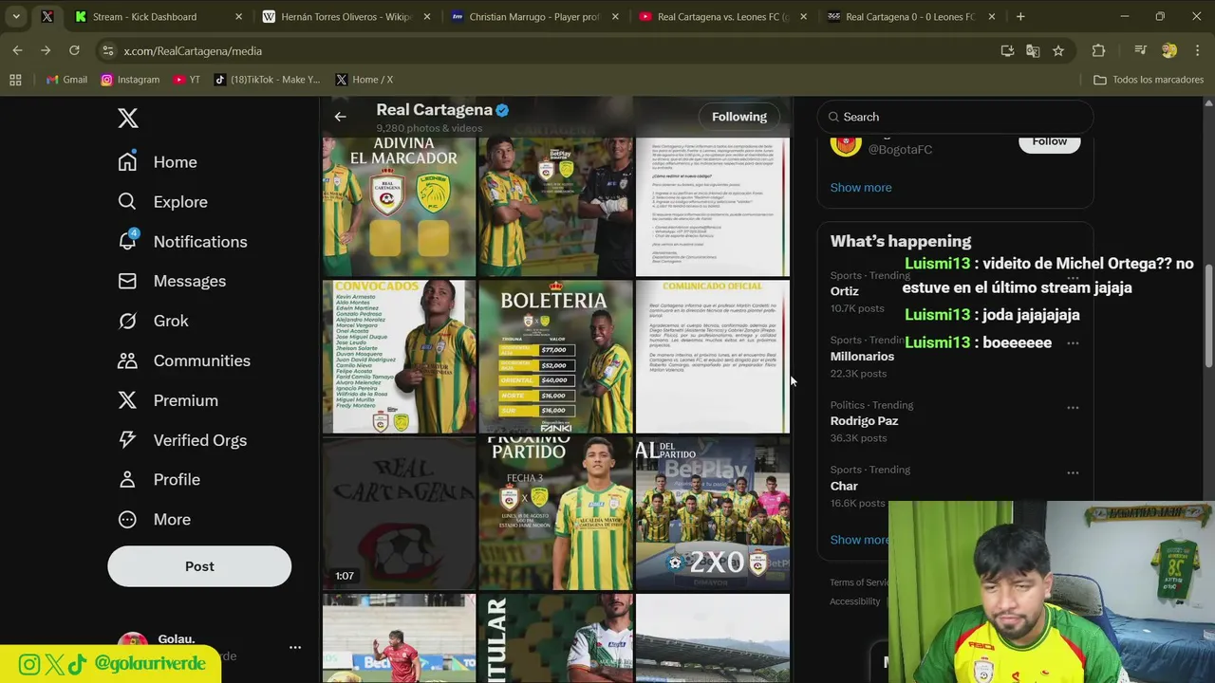The image size is (1215, 683).
Task: Click Show more under What's happening
Action: coord(859,540)
